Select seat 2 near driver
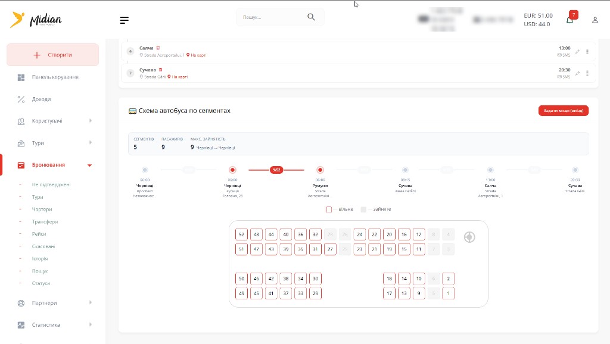610x344 pixels. pos(448,279)
